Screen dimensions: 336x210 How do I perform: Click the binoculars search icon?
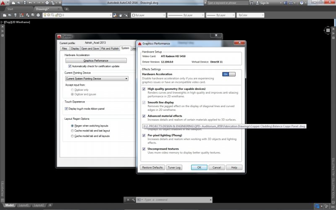(252, 3)
